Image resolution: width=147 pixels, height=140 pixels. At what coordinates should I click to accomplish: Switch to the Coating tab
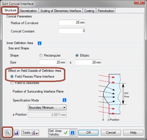(89, 11)
